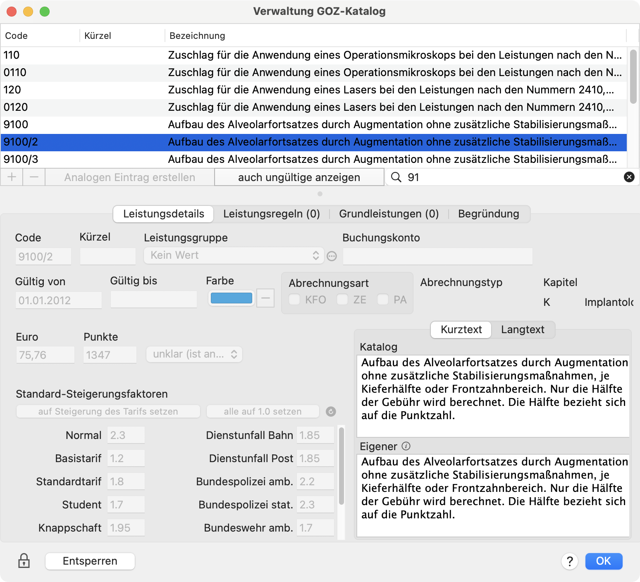Remove color with minus button beside Farbe
The image size is (640, 582).
pyautogui.click(x=265, y=298)
